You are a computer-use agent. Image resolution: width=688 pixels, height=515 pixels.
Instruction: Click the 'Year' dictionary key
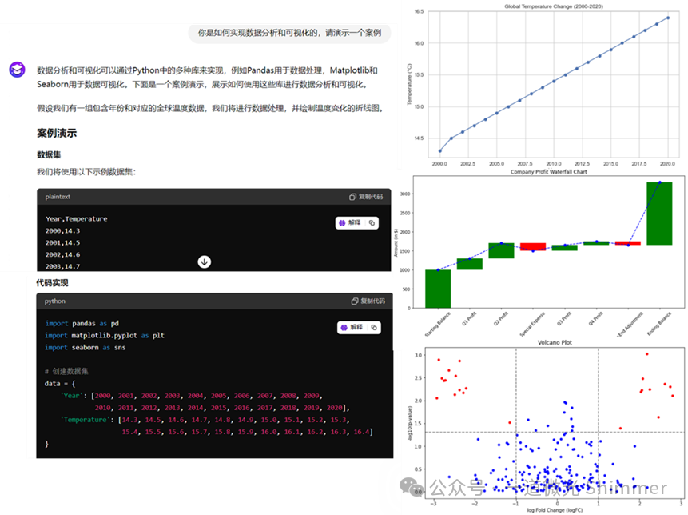pos(72,396)
